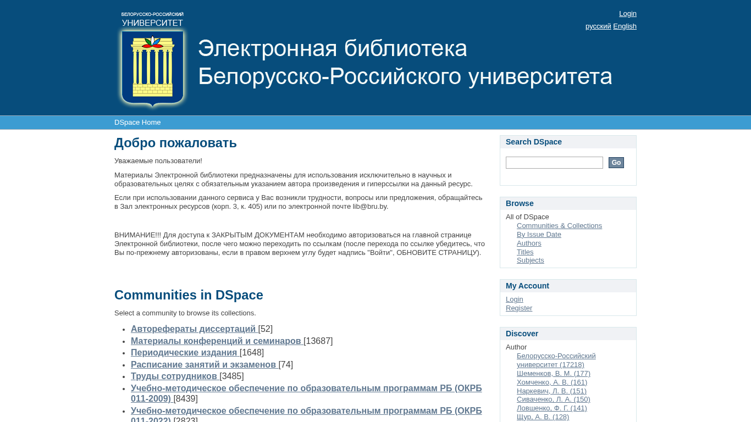This screenshot has width=751, height=422.
Task: Switch language to English
Action: tap(625, 26)
